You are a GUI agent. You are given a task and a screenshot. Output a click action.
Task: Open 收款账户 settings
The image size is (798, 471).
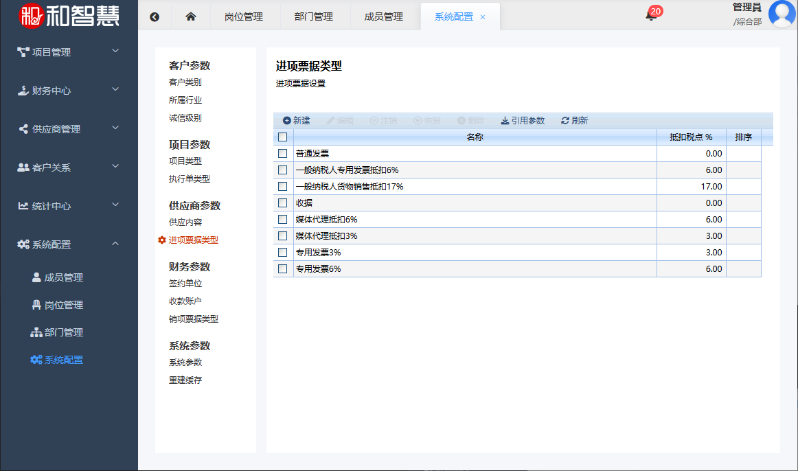tap(185, 301)
